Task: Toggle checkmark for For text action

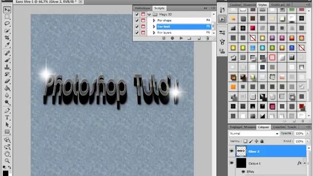Action: [x=137, y=26]
